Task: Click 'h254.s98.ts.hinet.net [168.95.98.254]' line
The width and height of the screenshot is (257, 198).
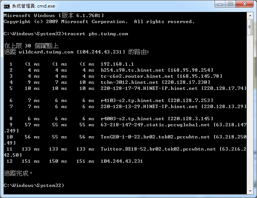Action: point(157,70)
